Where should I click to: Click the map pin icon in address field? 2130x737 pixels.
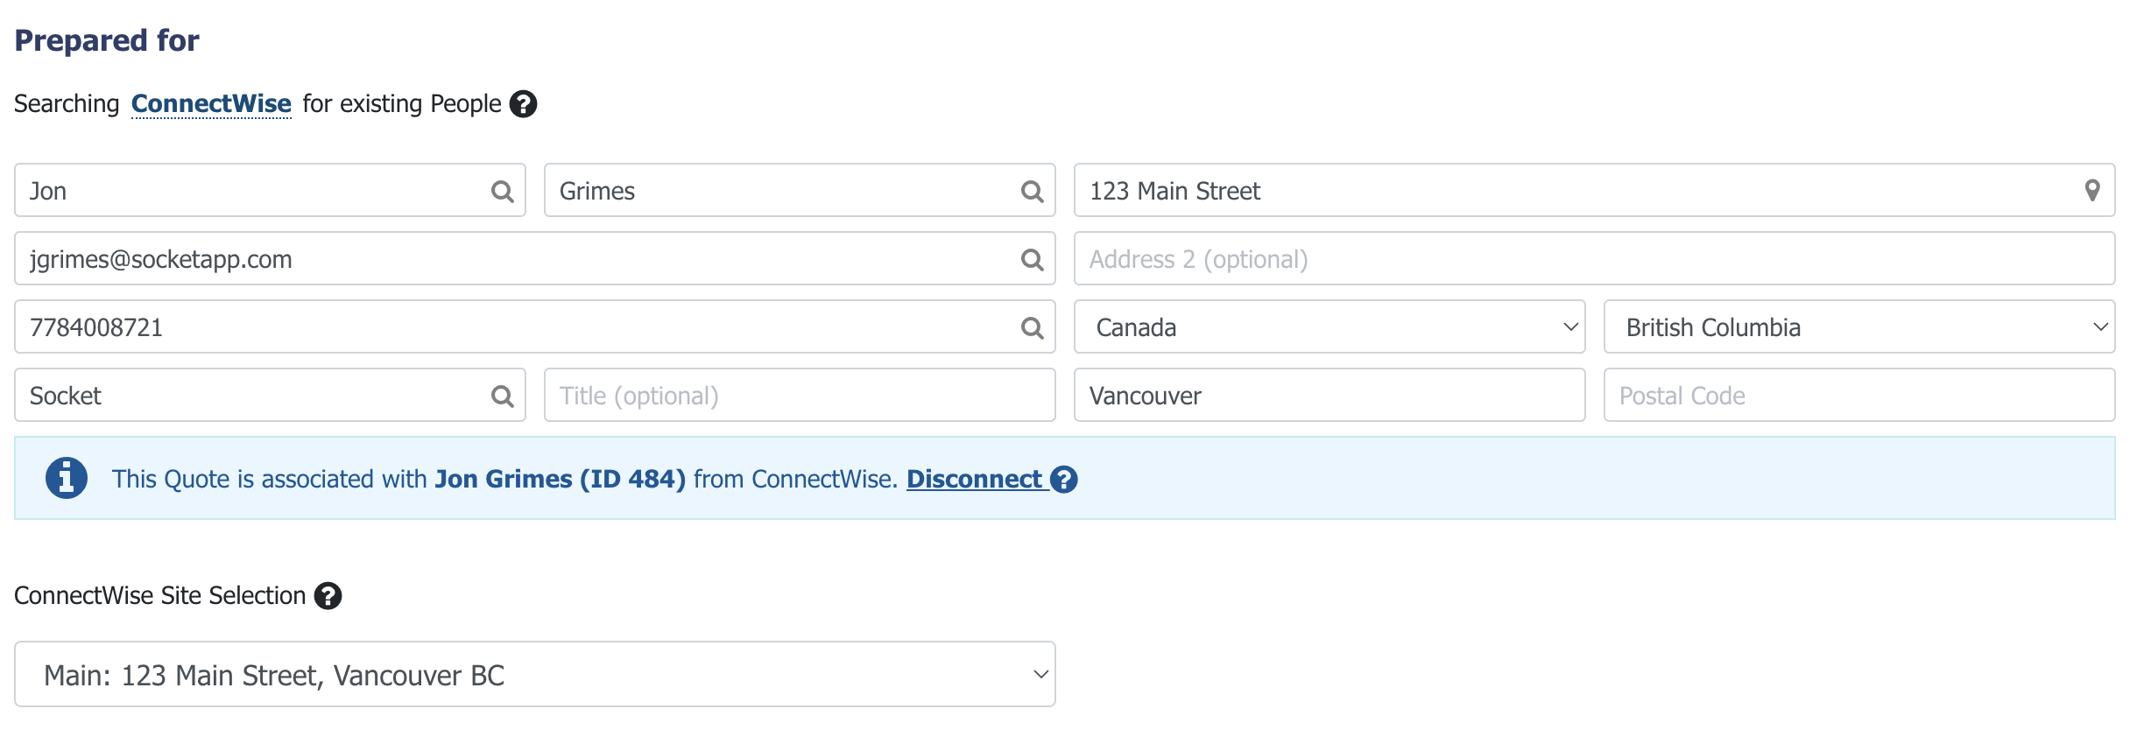pyautogui.click(x=2091, y=191)
